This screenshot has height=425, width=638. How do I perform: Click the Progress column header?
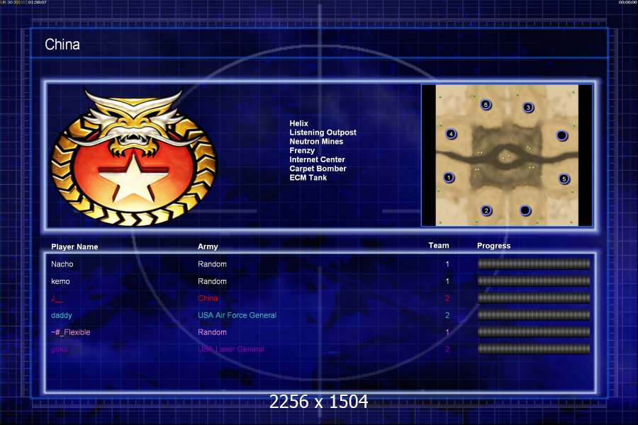point(493,246)
